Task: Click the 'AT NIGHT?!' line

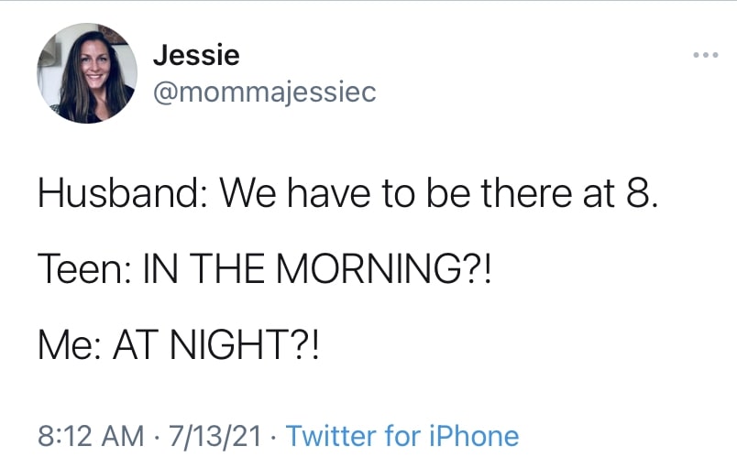Action: tap(179, 348)
